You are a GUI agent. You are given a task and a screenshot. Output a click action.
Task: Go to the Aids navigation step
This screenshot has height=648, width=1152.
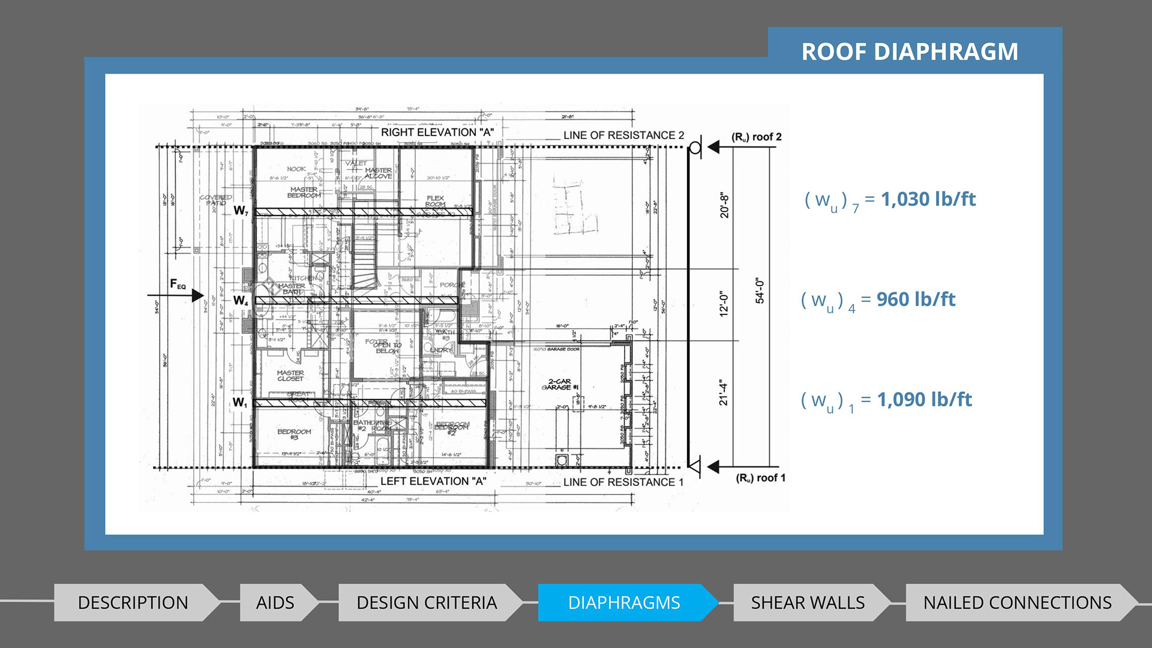coord(275,602)
